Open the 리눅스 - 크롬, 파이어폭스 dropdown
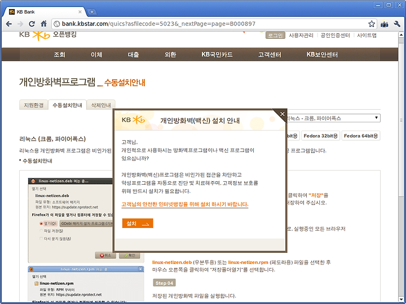This screenshot has width=406, height=304. point(333,118)
